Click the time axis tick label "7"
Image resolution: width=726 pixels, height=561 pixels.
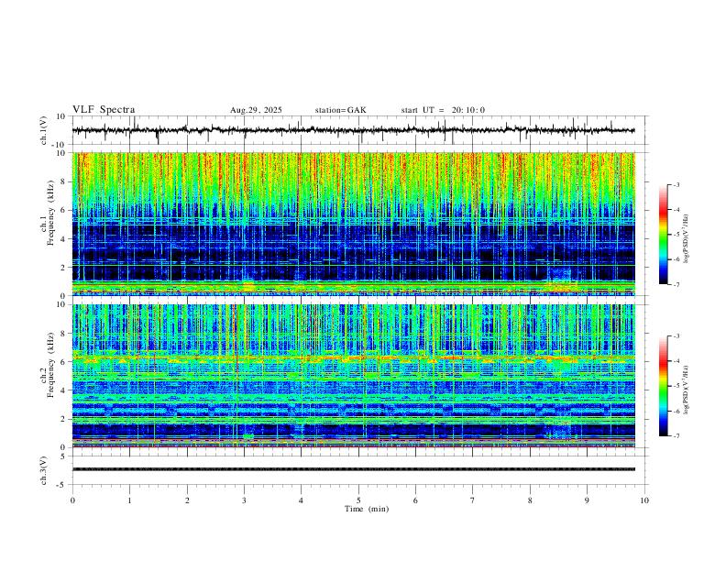pyautogui.click(x=473, y=500)
